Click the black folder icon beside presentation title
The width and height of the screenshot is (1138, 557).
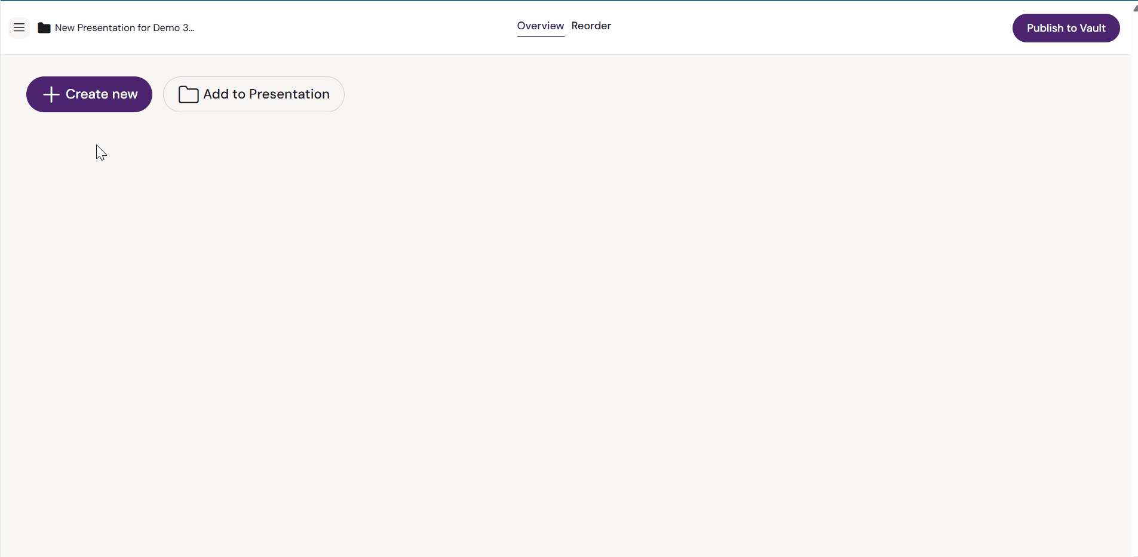[44, 28]
